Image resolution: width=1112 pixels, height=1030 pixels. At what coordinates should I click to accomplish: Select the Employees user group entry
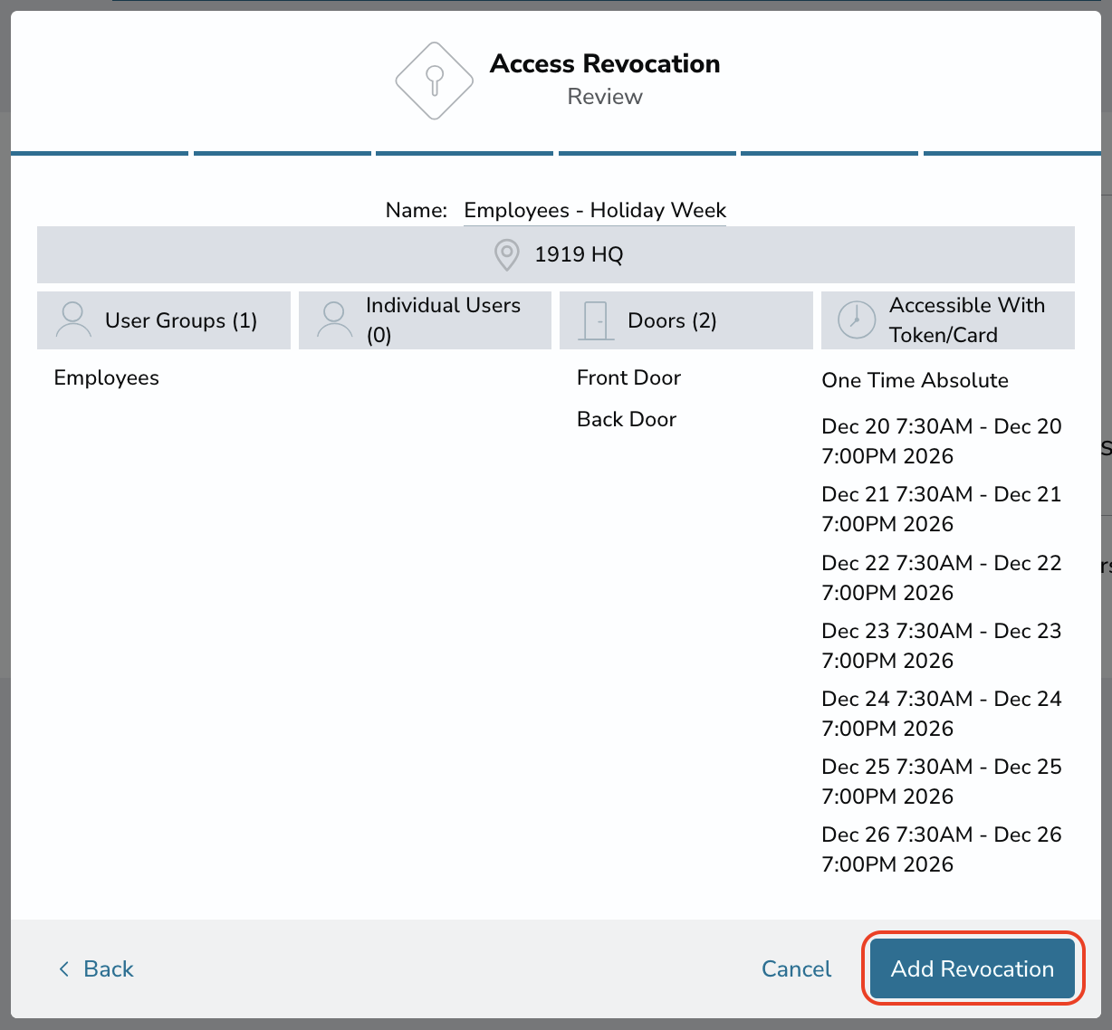106,377
